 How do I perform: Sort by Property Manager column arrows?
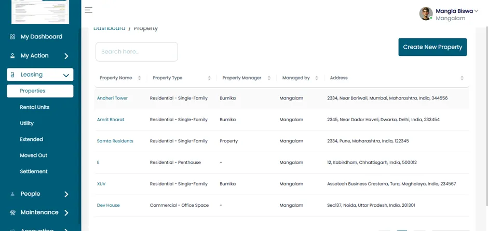(x=269, y=78)
